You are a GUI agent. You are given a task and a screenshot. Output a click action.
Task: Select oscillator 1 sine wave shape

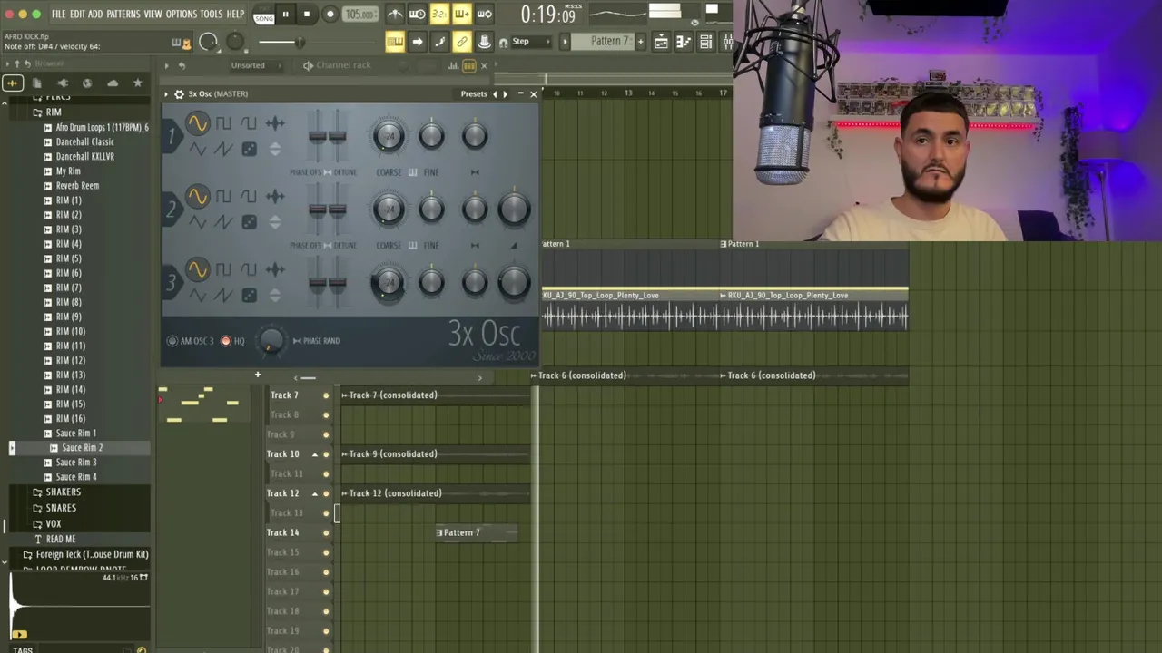(x=198, y=124)
